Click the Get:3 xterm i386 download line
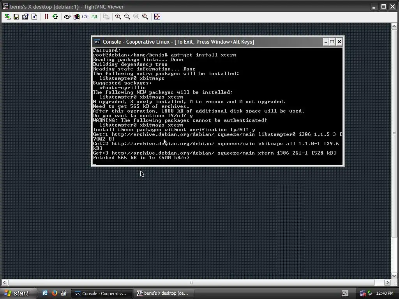The width and height of the screenshot is (399, 299). (x=215, y=153)
